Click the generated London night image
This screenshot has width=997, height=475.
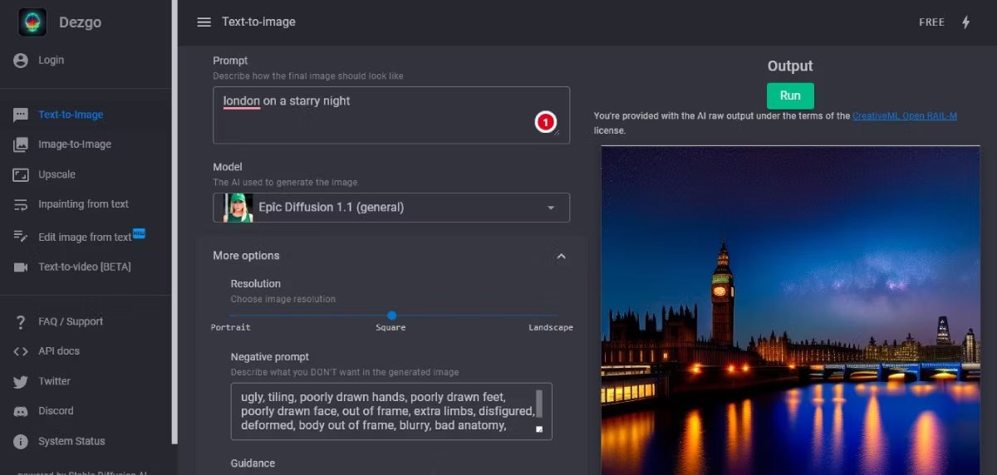(789, 316)
